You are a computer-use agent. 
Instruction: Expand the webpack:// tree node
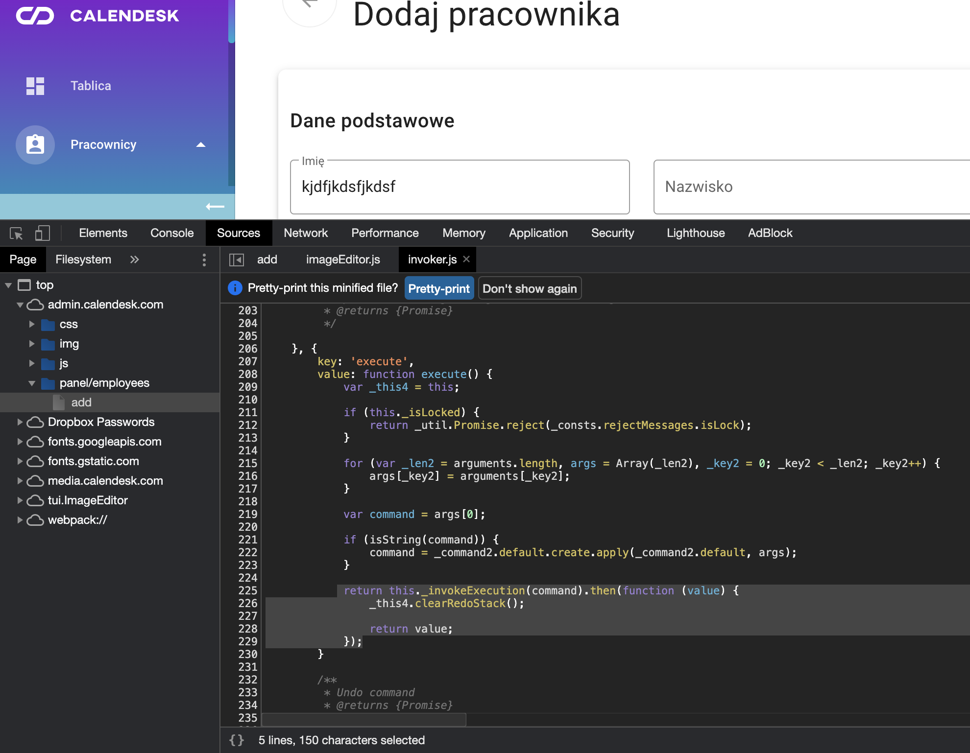point(20,520)
